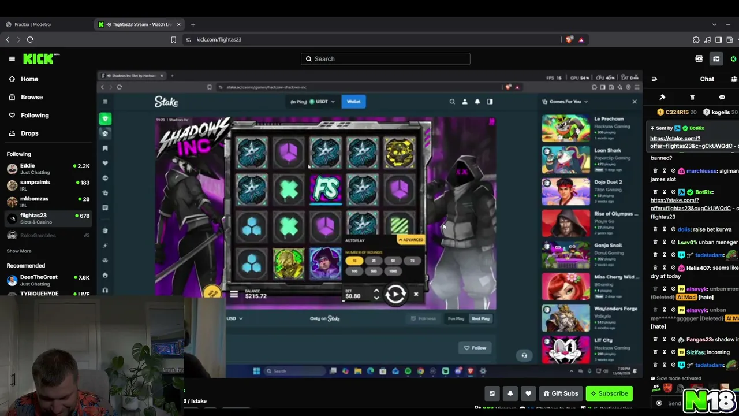Toggle notification bell below stream

tap(510, 393)
